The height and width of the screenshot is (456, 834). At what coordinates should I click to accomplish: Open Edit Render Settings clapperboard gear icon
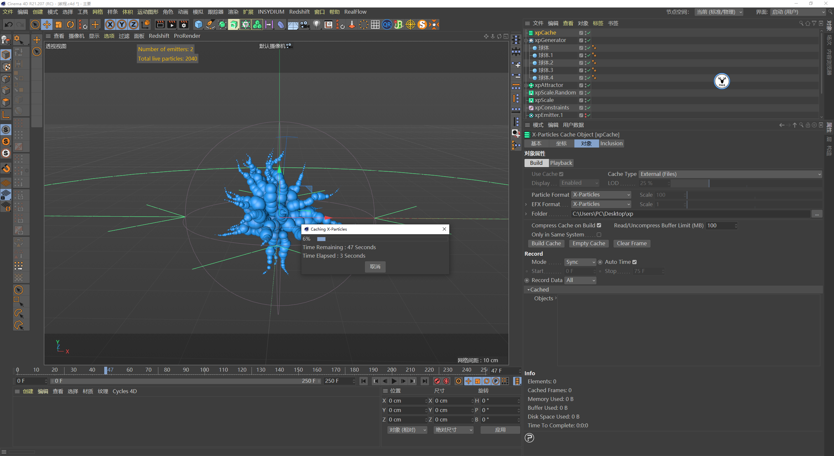(184, 24)
